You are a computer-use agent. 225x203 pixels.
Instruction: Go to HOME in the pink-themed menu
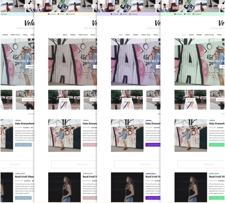pos(58,35)
